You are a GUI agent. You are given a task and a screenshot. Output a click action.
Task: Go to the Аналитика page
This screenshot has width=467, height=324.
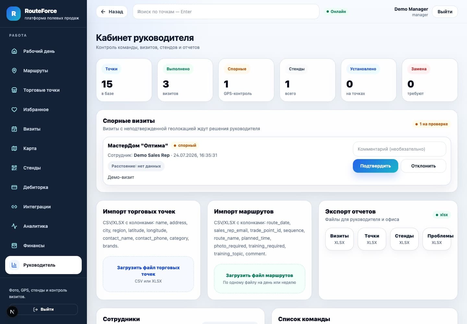point(43,226)
